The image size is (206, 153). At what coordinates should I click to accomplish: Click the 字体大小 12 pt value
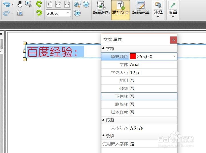(x=153, y=73)
